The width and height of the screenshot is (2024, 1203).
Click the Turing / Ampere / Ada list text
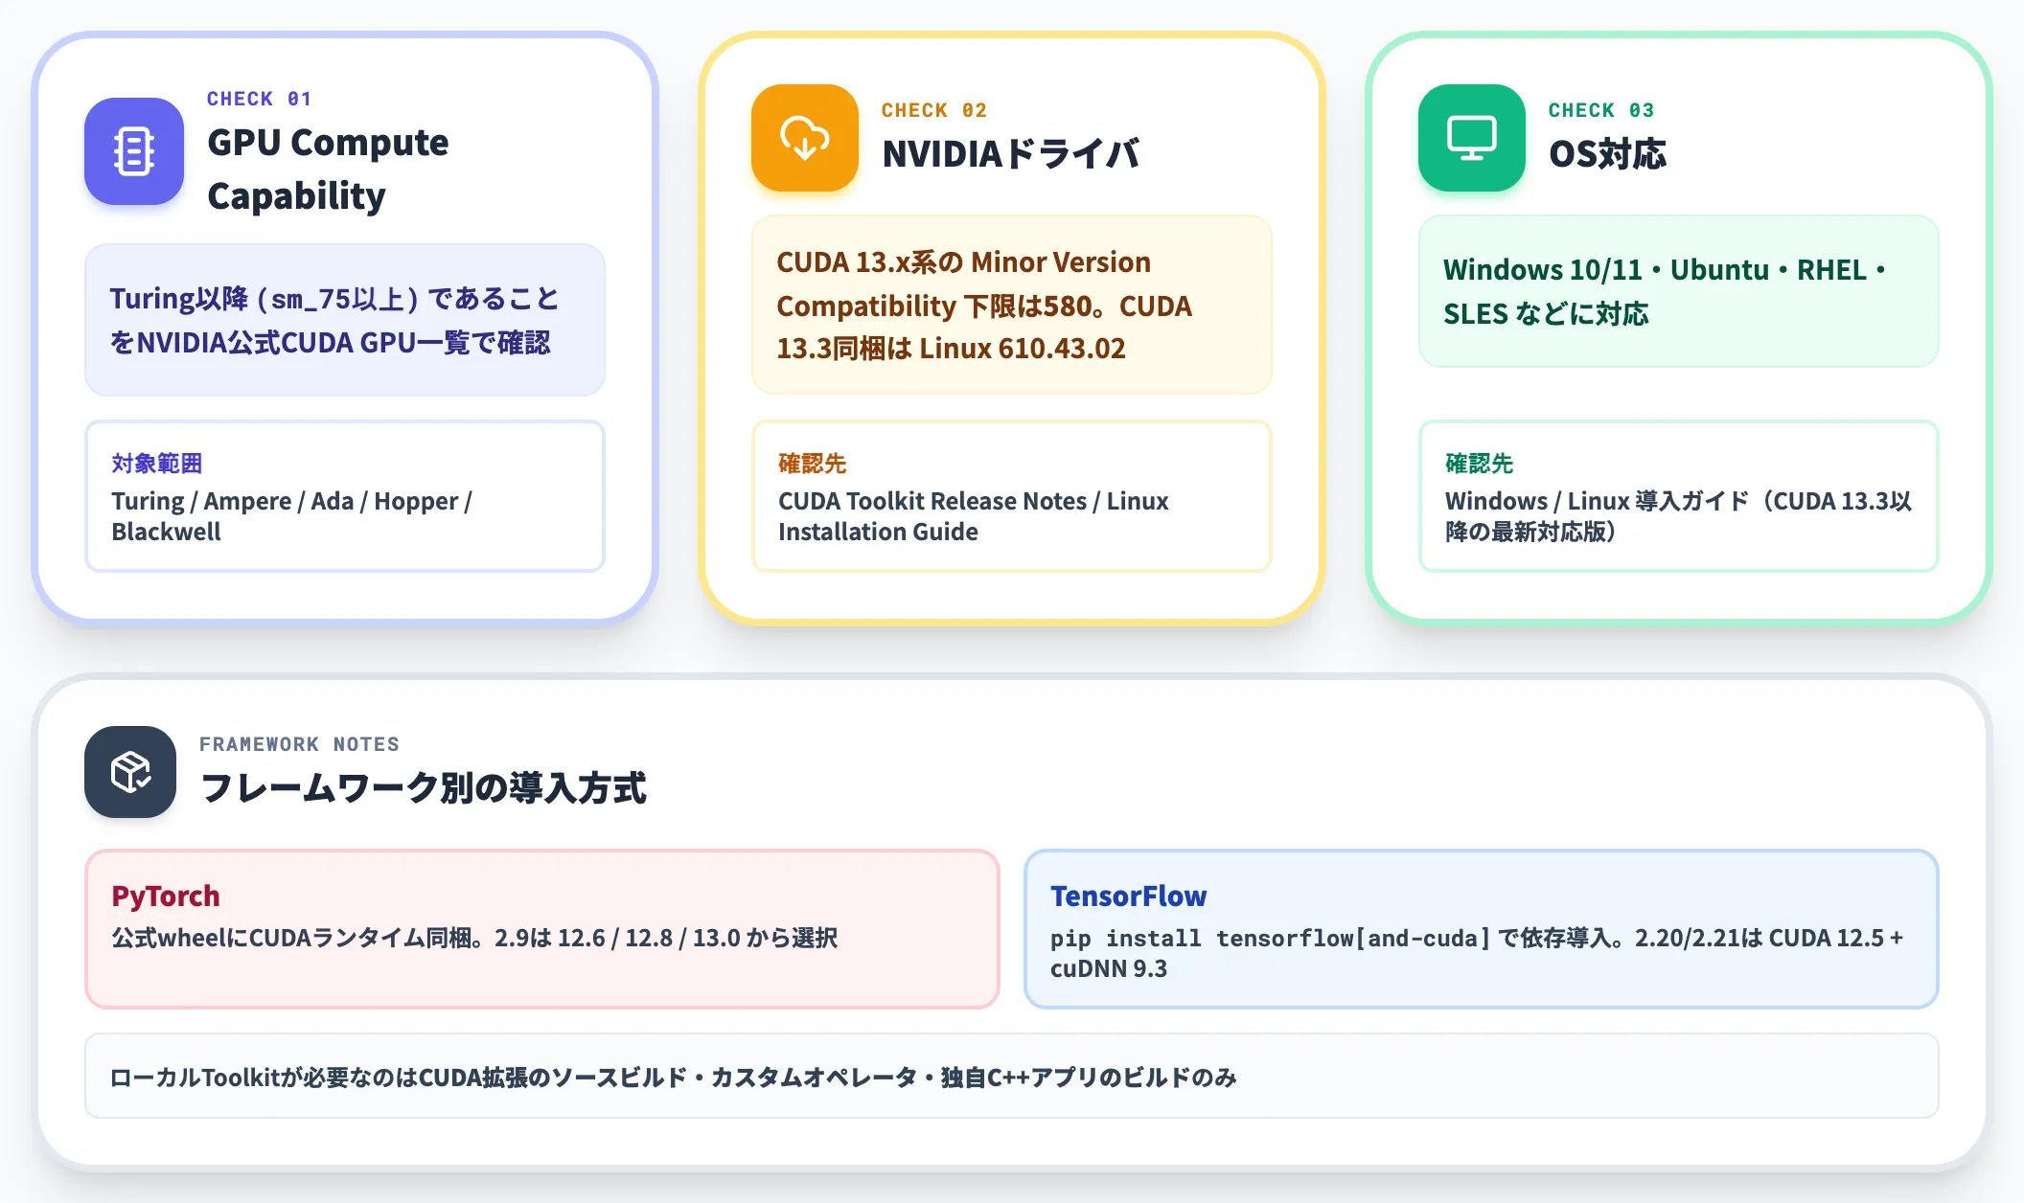292,516
